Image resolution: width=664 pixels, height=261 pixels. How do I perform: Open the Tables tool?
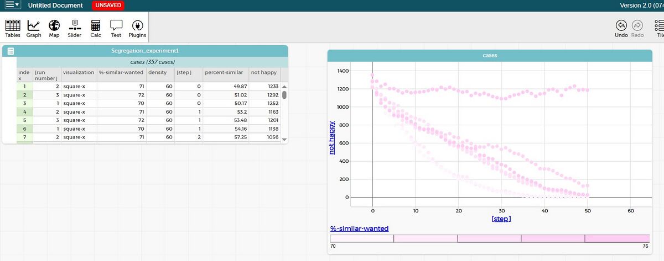(12, 28)
